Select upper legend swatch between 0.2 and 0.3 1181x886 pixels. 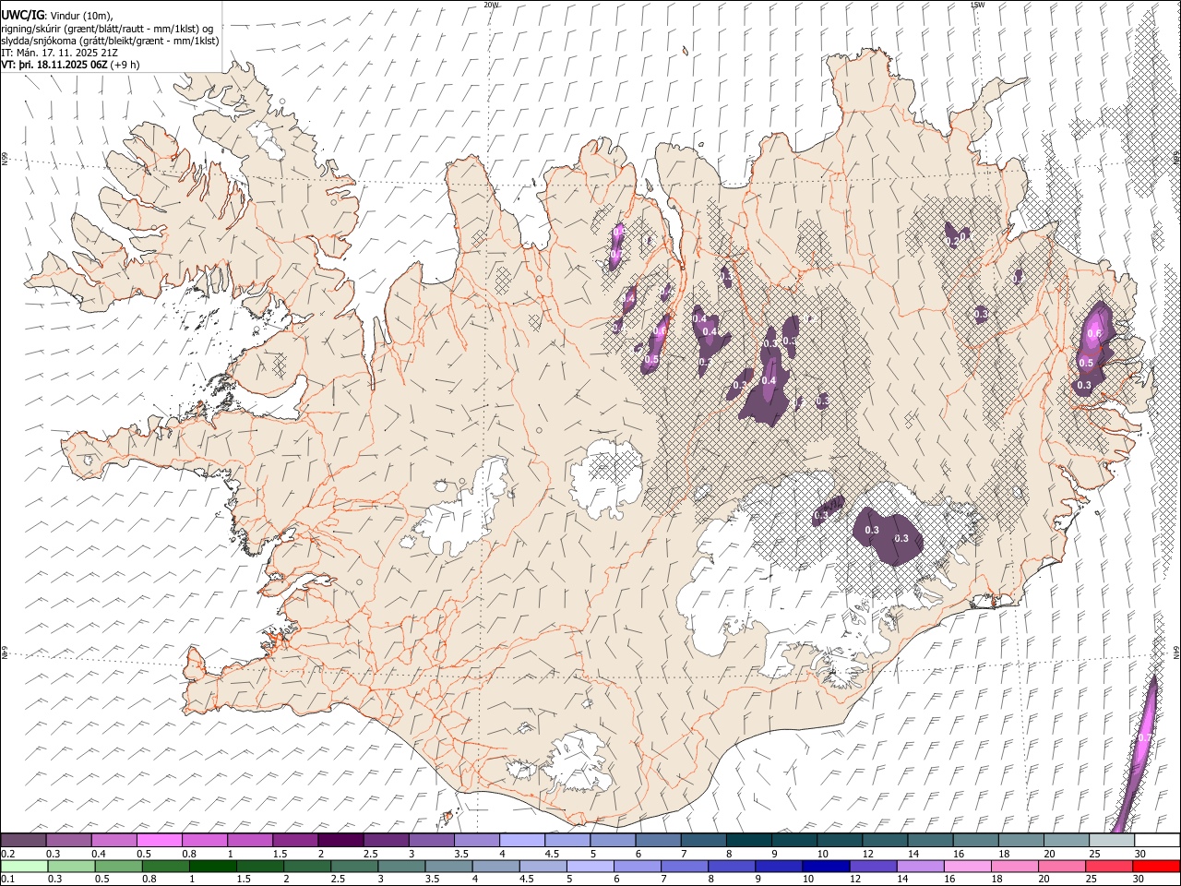click(24, 841)
